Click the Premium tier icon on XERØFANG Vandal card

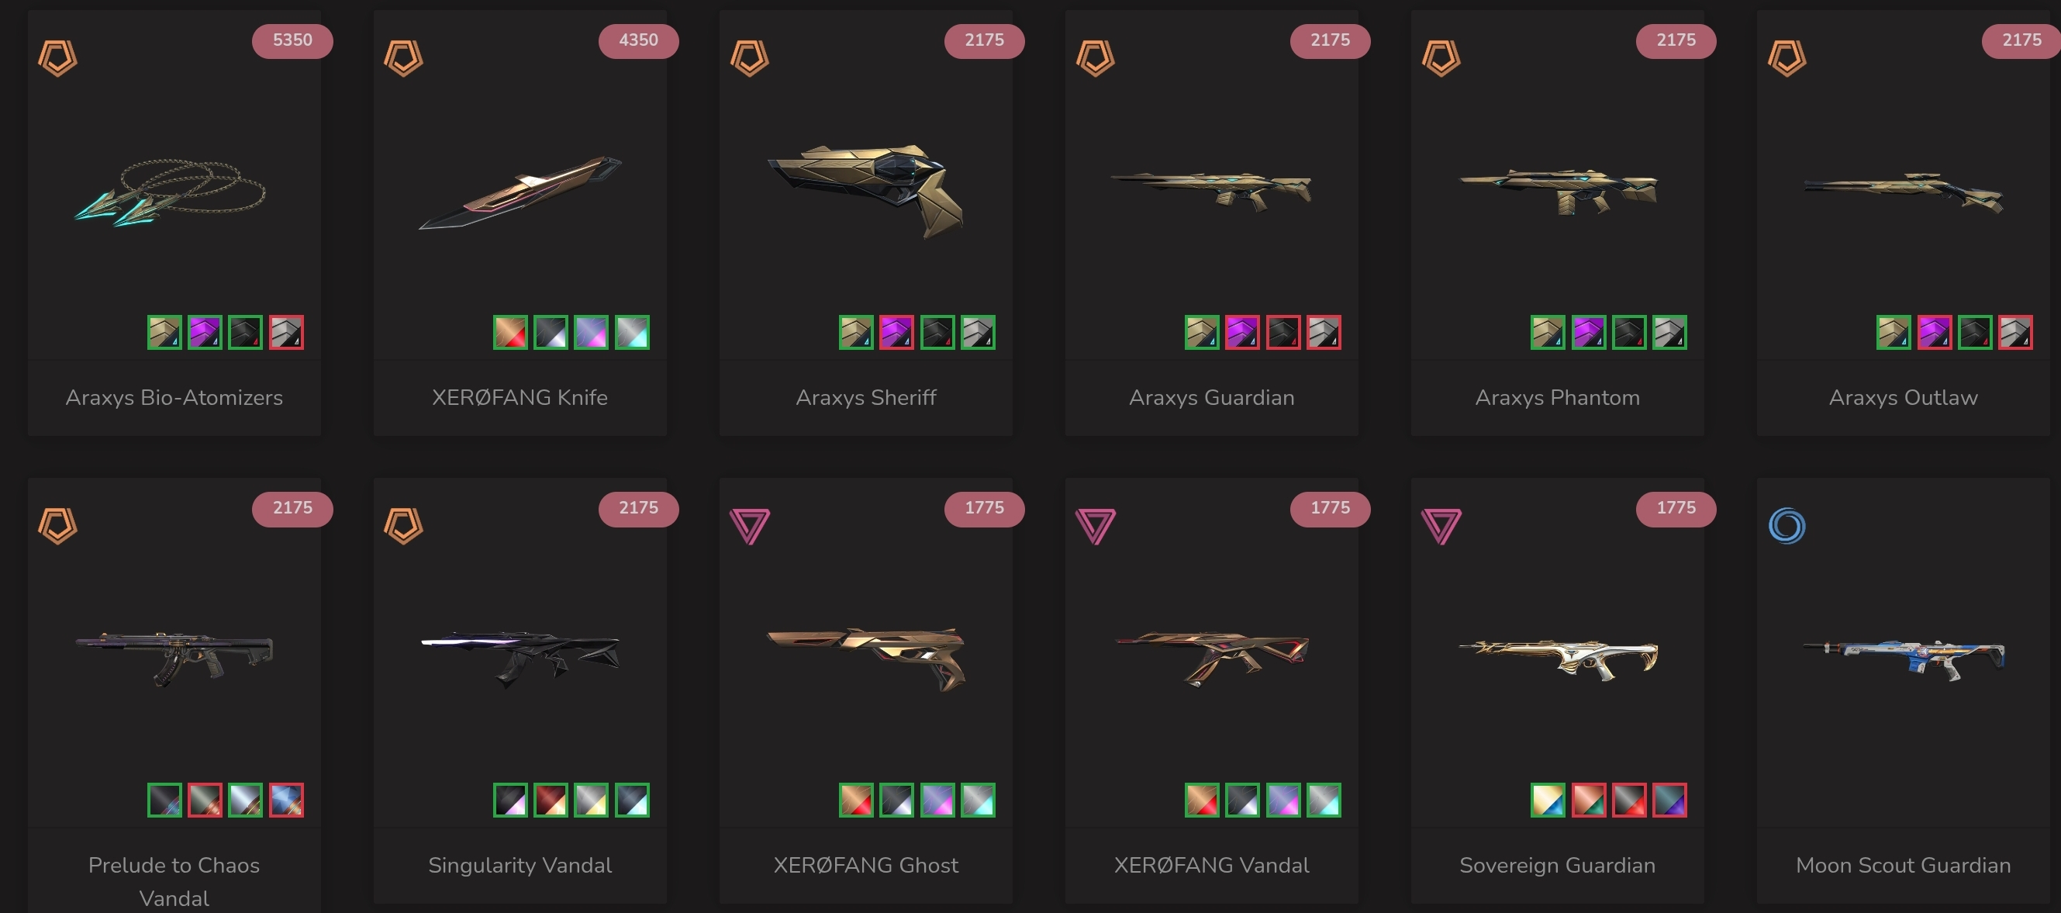pos(1096,526)
